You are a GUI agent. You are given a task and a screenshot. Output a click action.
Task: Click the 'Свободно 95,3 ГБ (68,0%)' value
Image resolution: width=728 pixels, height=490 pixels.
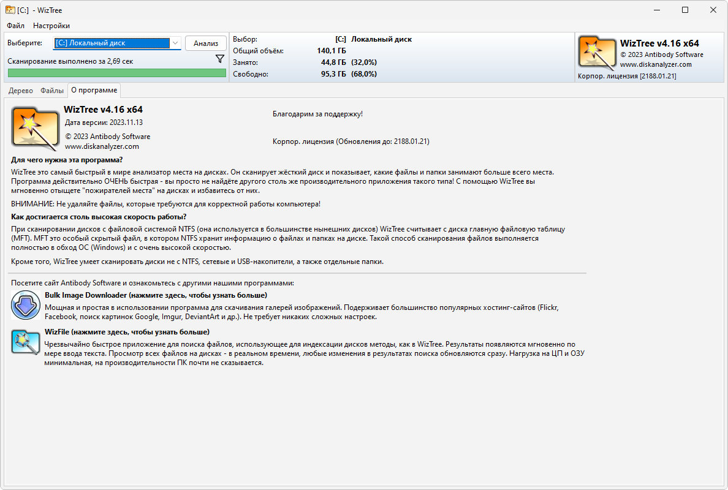click(349, 73)
